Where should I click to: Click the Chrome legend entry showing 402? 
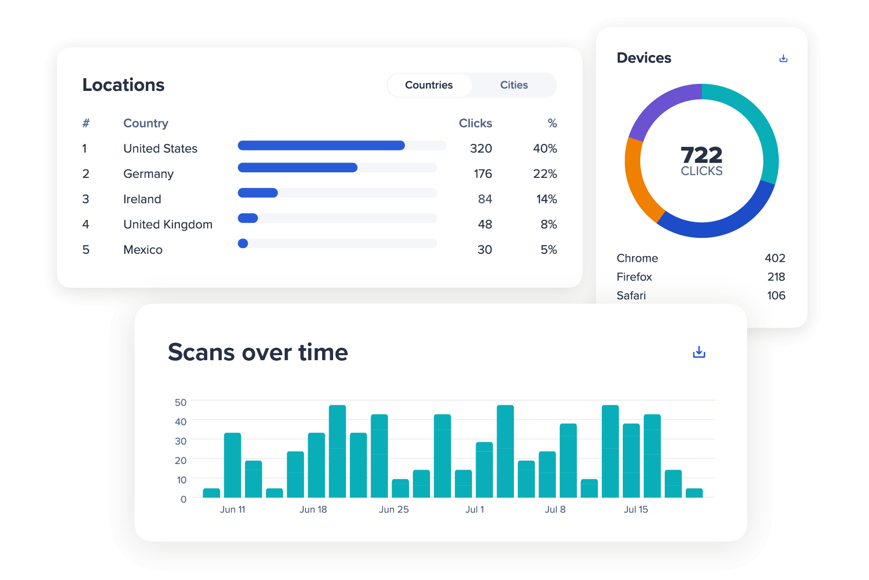(x=637, y=258)
